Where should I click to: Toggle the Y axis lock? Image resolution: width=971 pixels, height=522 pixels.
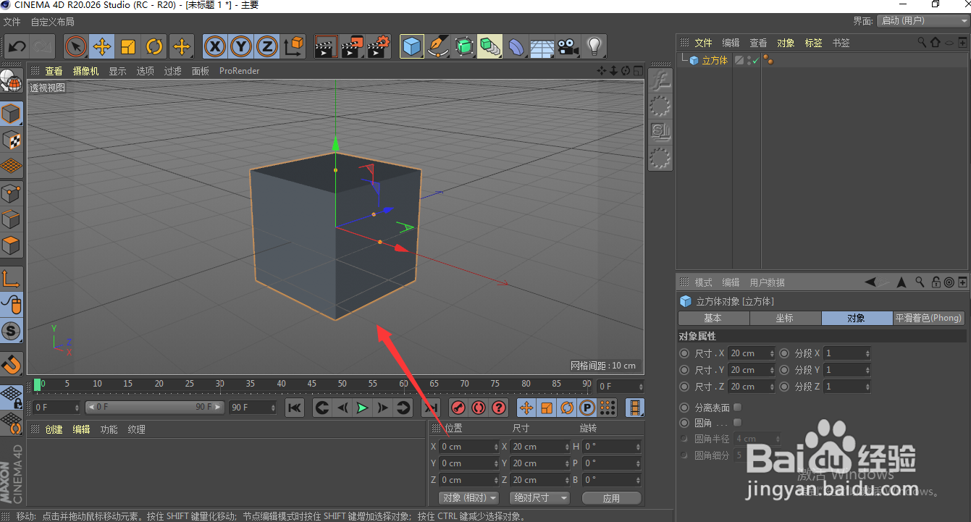241,47
